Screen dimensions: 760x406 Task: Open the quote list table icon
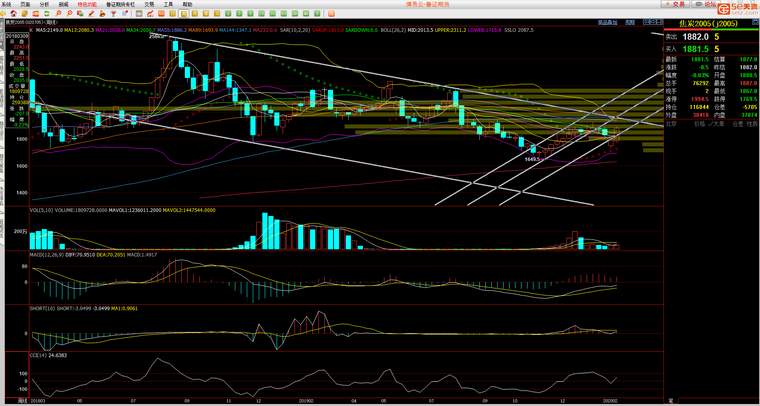point(139,14)
